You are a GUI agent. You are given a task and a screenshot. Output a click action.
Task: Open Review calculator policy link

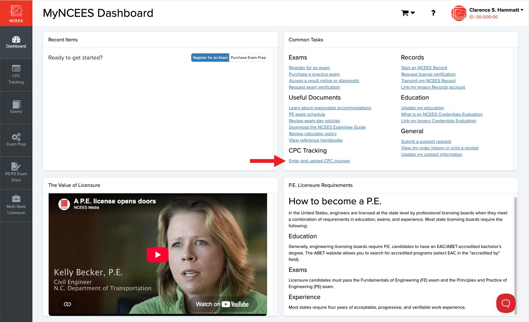pos(313,134)
